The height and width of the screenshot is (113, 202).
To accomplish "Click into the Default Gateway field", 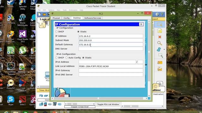I will 111,45.
